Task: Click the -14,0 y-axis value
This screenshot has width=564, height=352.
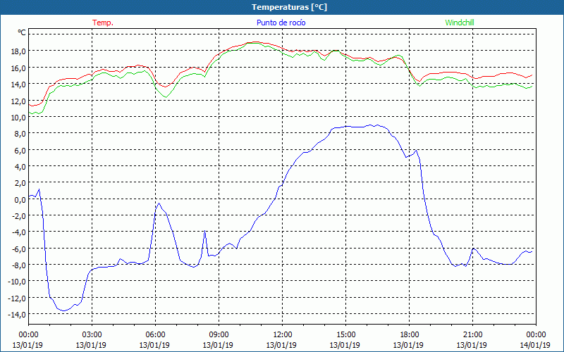Action: pos(18,315)
